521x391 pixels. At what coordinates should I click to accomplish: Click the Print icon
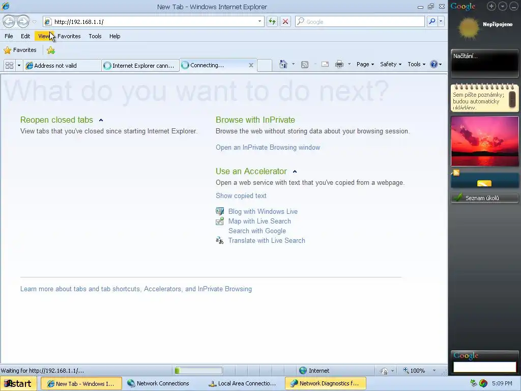[339, 64]
